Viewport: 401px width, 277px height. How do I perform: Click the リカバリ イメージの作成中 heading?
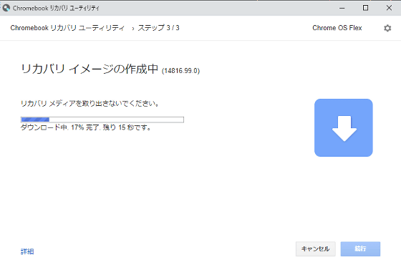(90, 69)
